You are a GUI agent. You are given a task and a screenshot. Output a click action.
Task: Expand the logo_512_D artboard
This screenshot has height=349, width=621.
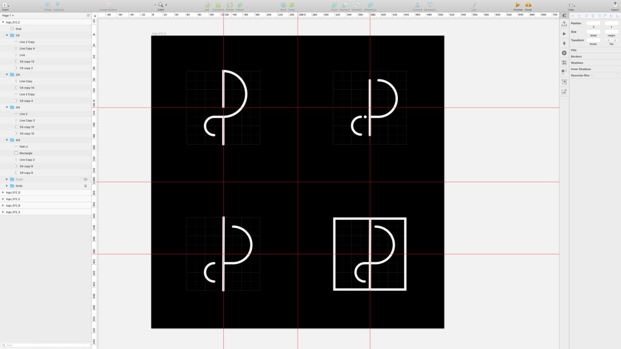pyautogui.click(x=3, y=192)
